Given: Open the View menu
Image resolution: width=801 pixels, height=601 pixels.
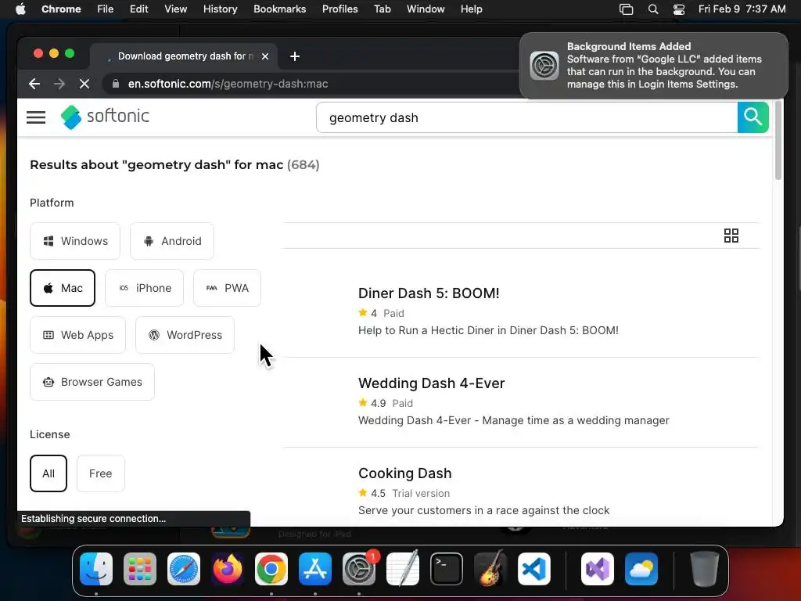Looking at the screenshot, I should click(175, 9).
